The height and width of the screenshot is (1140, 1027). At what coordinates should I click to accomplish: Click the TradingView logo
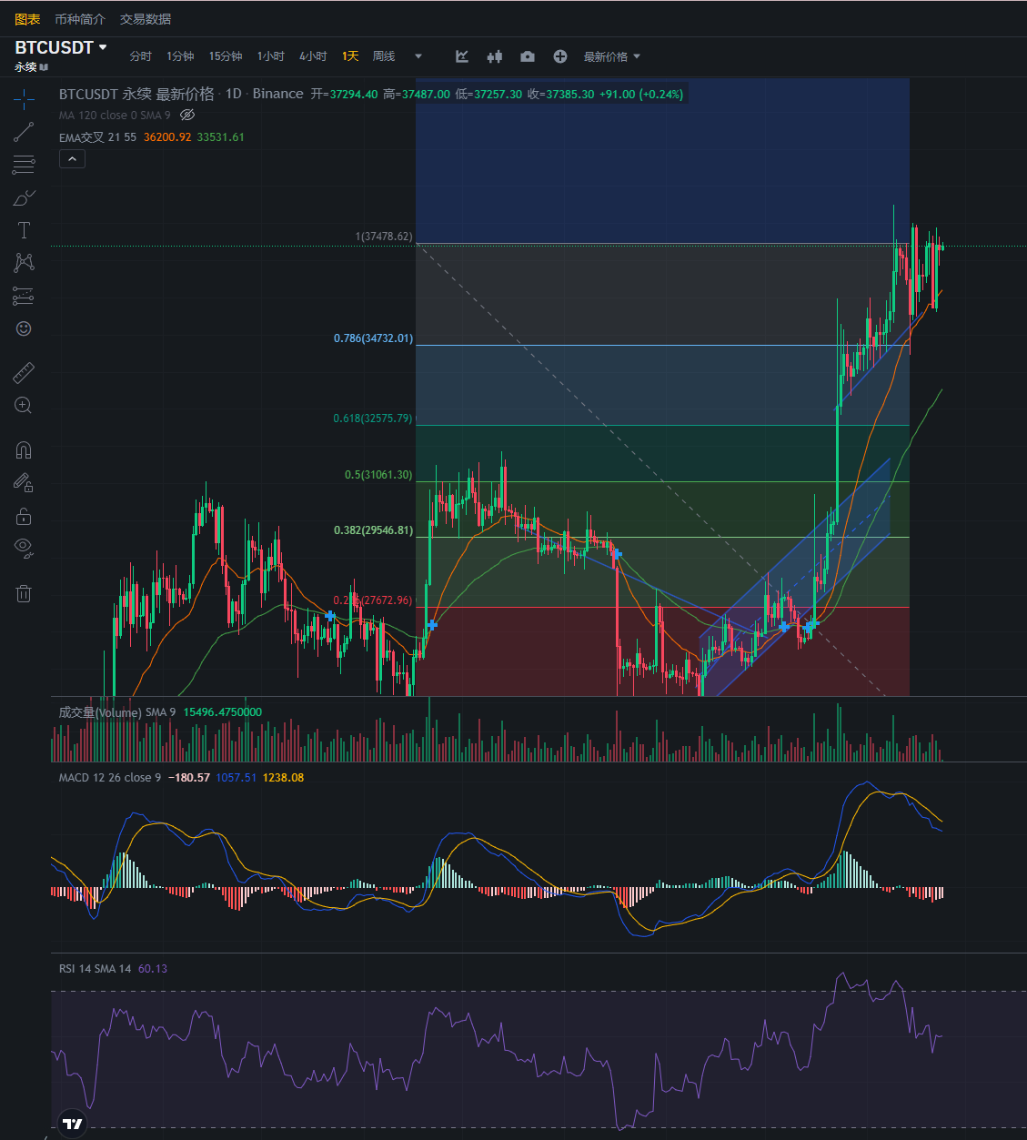73,1124
